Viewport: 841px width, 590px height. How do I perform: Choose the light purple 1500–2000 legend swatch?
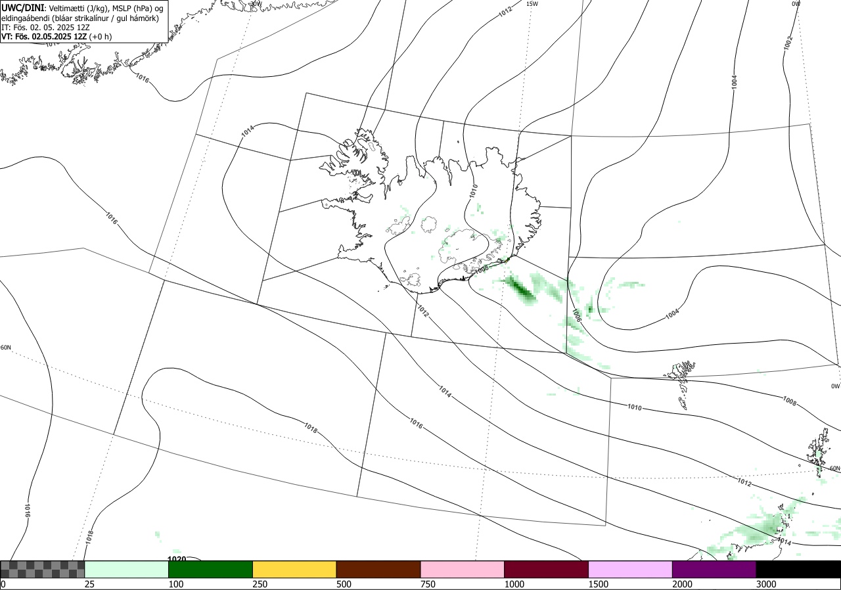pos(631,569)
